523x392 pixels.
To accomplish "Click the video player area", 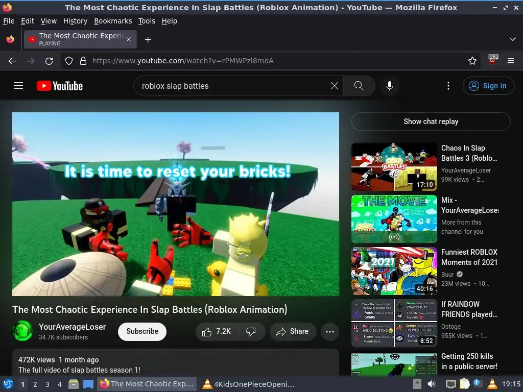I will 176,204.
